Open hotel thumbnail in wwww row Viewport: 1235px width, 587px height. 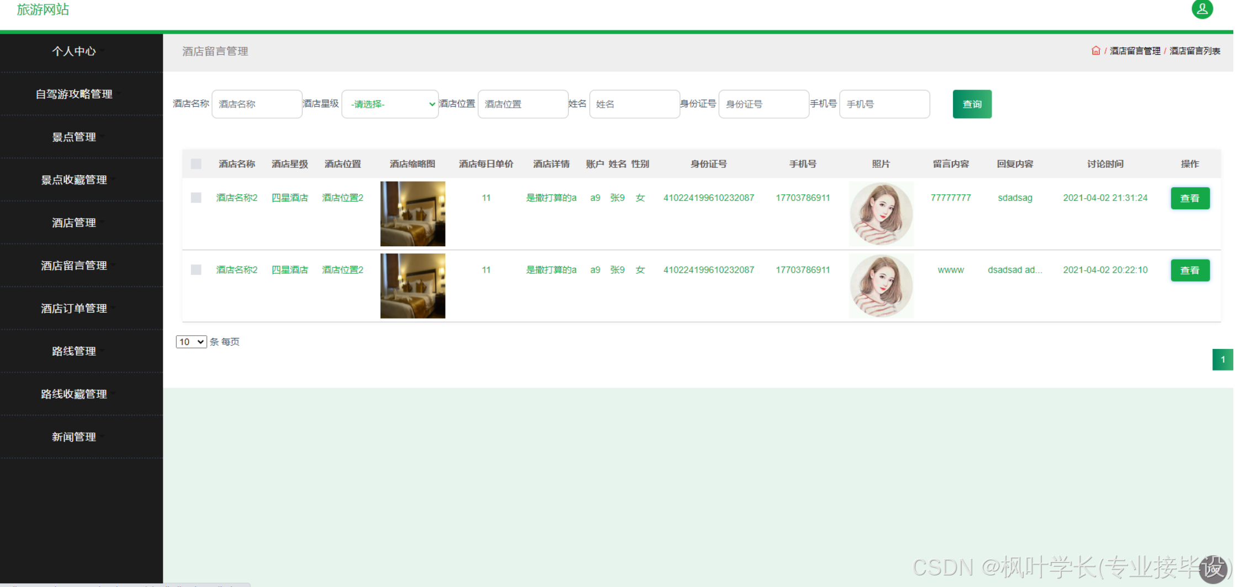click(413, 285)
